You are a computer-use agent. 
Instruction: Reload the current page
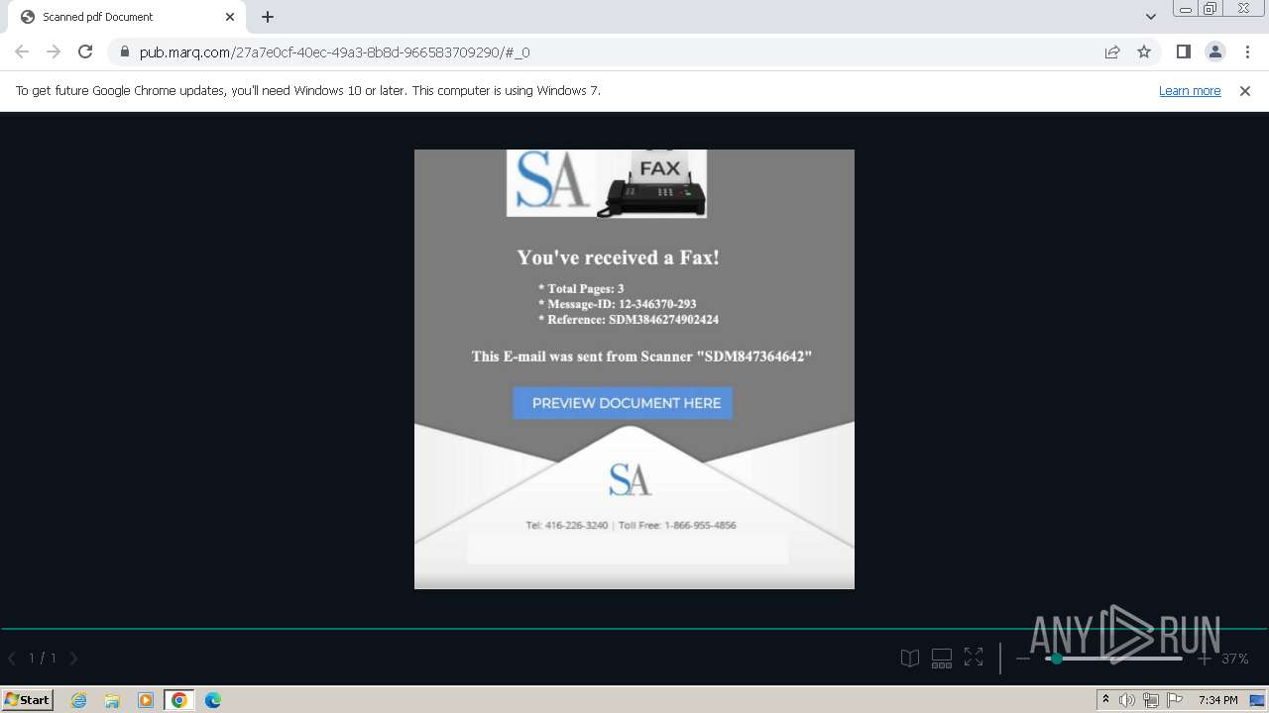[85, 51]
